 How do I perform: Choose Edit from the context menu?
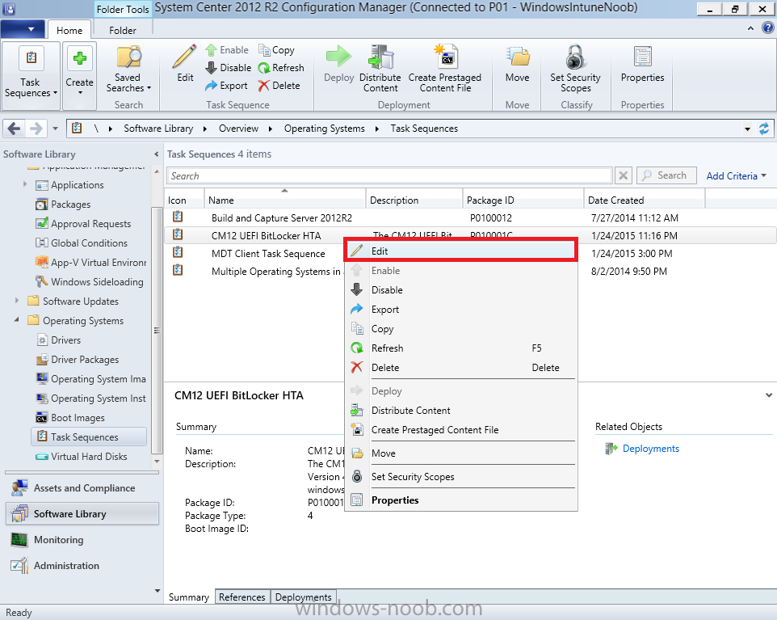(x=461, y=251)
